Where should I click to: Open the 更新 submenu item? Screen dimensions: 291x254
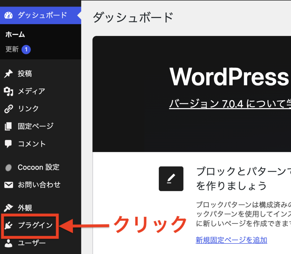12,49
